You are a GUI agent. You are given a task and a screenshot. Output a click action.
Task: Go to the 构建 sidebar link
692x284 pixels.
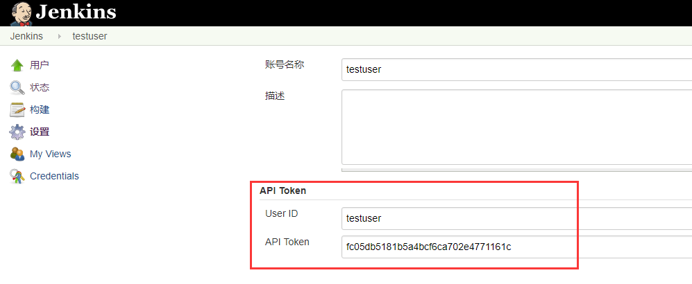(40, 109)
